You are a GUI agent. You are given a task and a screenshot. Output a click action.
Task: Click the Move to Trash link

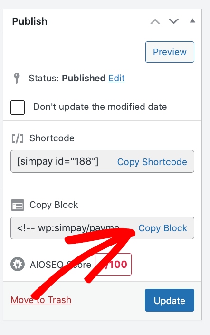(41, 300)
